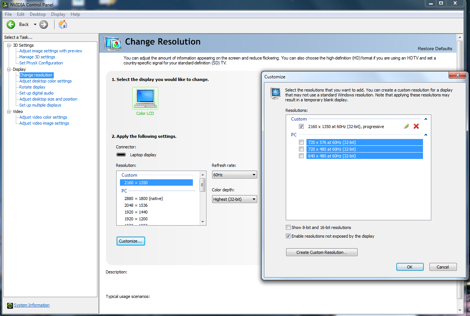Click the NVIDIA Control Panel title icon
This screenshot has height=316, width=470.
(x=5, y=5)
